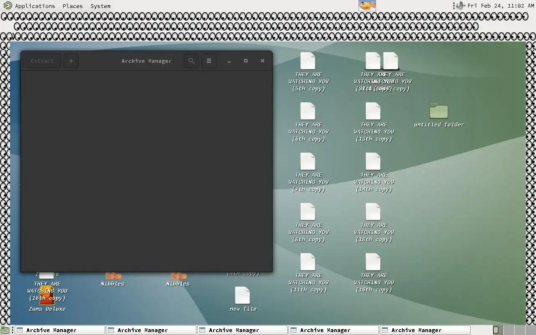Maximize the Archive Manager window

tap(246, 61)
